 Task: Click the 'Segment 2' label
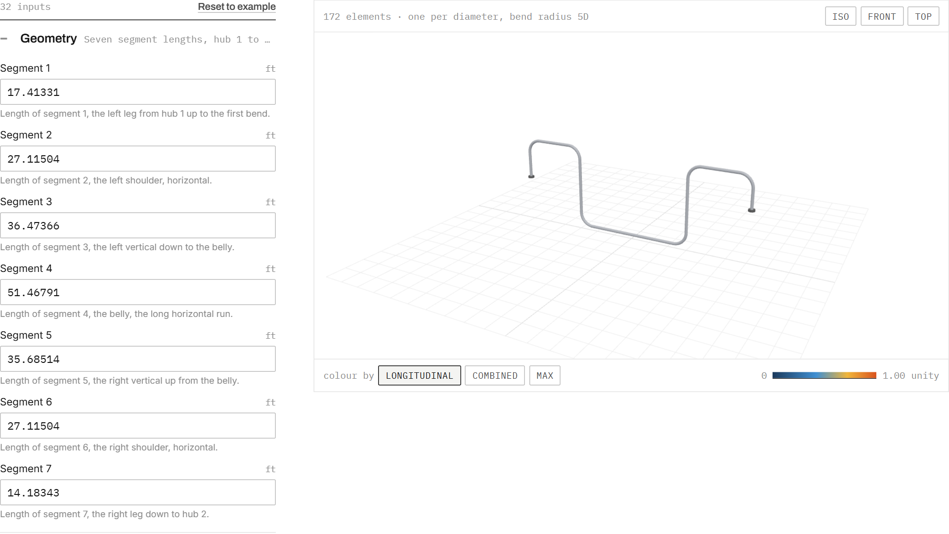[26, 135]
